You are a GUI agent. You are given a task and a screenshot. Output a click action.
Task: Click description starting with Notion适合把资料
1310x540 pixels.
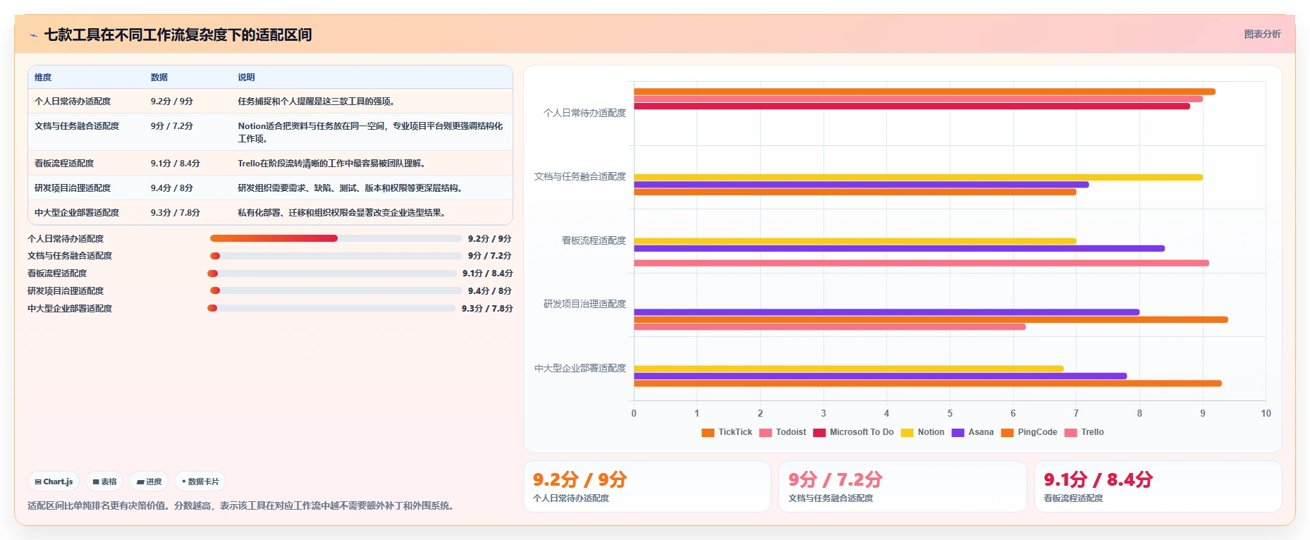370,133
